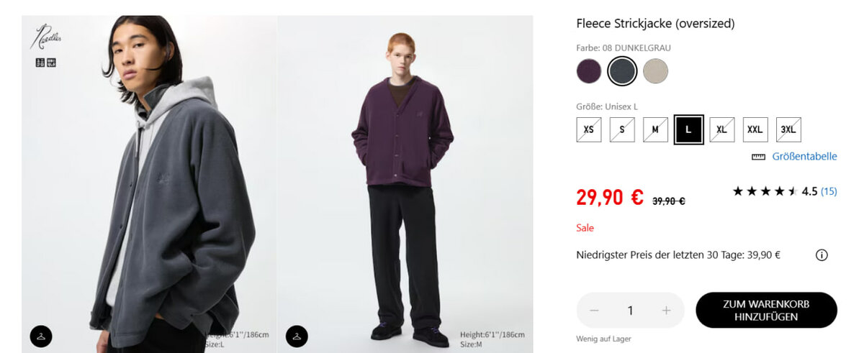
Task: Decrease quantity with minus icon
Action: 594,311
